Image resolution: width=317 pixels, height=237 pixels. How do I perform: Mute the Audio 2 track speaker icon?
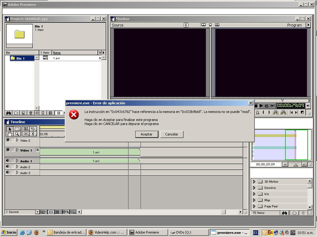[8, 166]
